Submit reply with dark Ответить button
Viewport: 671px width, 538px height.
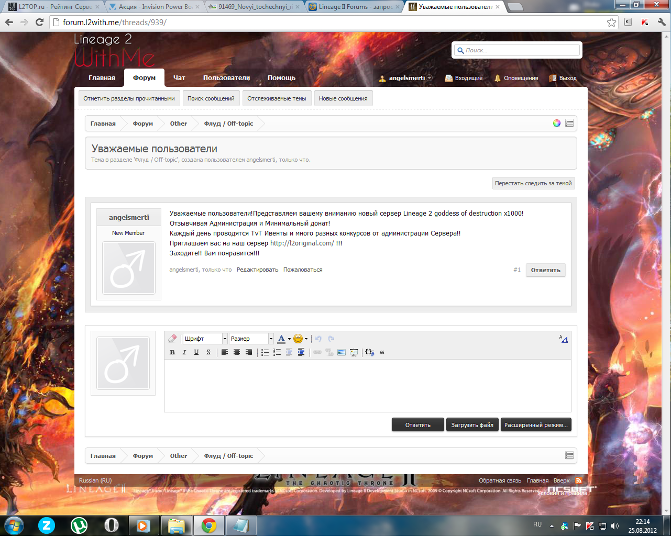tap(417, 425)
